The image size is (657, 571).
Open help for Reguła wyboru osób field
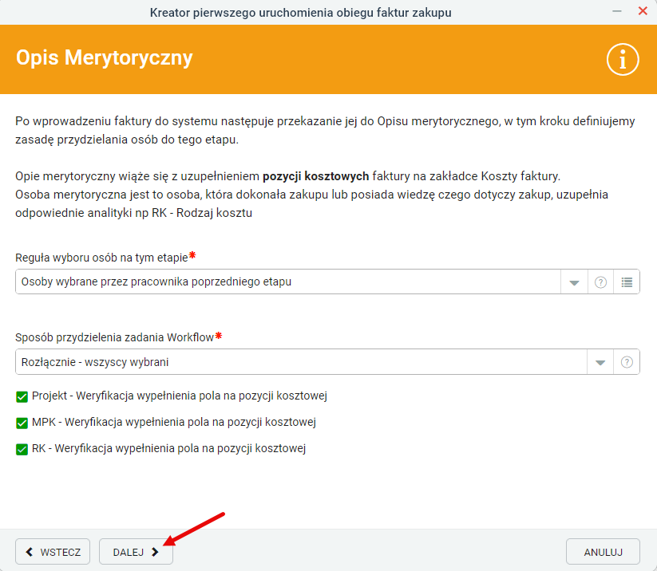600,282
